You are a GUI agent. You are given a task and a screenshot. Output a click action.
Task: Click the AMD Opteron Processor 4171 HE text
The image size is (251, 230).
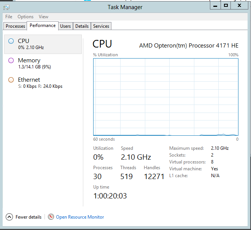point(189,46)
